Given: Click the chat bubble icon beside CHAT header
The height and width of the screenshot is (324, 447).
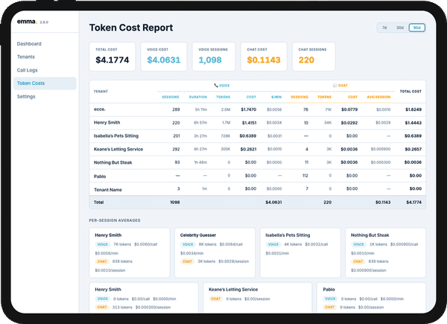Looking at the screenshot, I should click(335, 86).
